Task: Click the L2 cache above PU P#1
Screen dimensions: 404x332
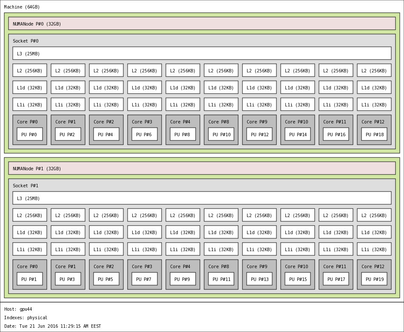Action: pyautogui.click(x=30, y=215)
